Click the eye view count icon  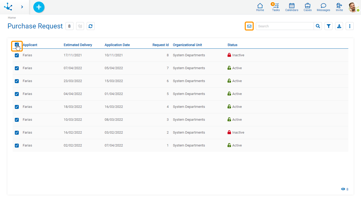click(x=343, y=189)
